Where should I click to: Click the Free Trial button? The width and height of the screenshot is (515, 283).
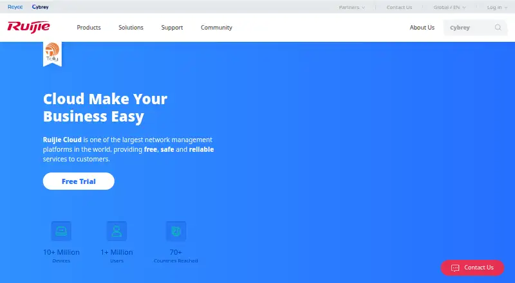pos(79,181)
